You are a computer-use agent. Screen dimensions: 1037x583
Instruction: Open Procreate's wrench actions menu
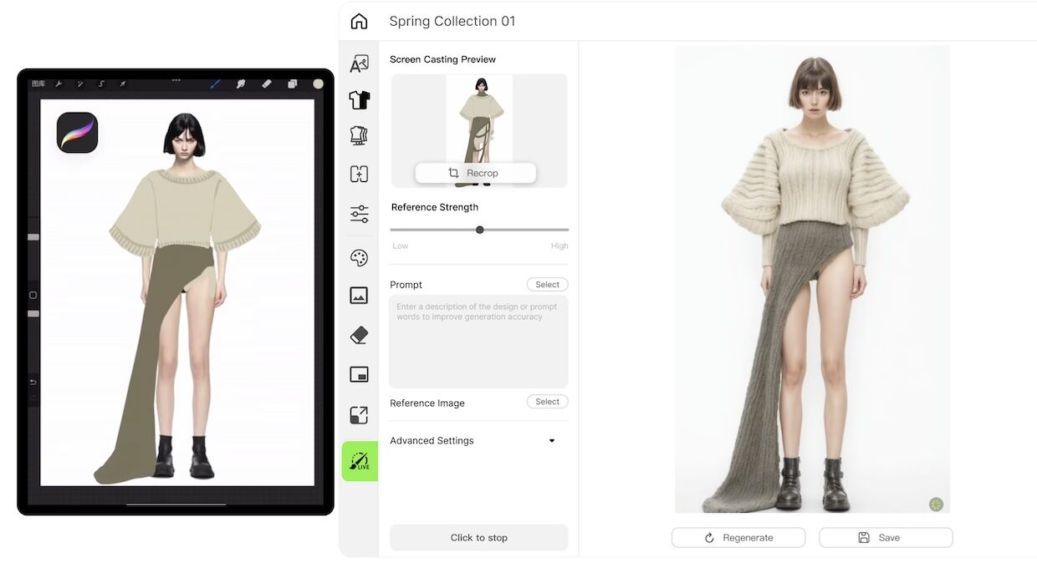click(59, 84)
